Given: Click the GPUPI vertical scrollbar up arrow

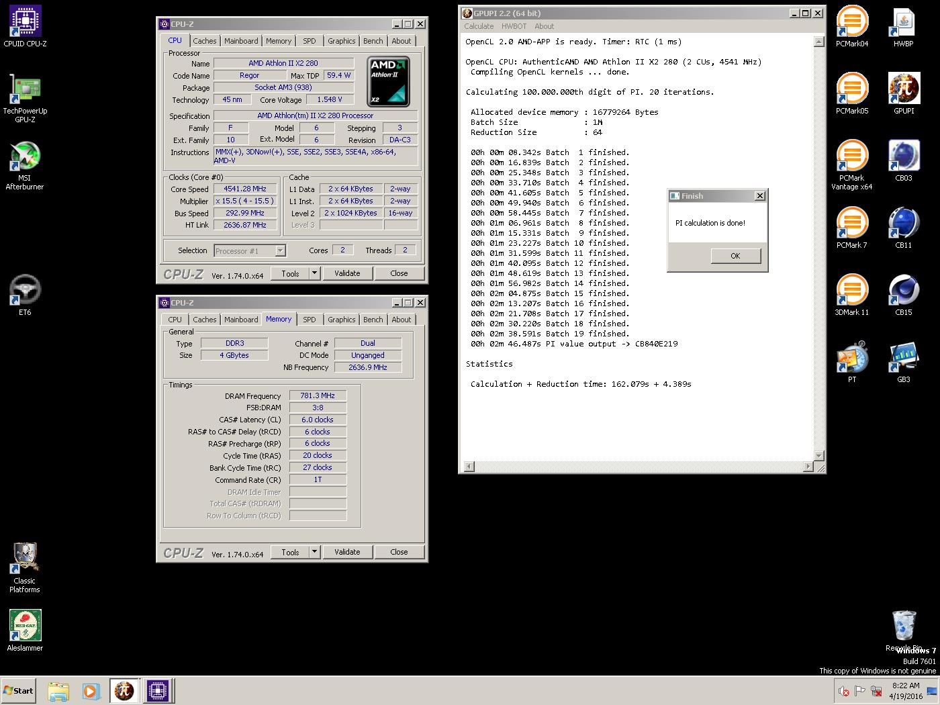Looking at the screenshot, I should pyautogui.click(x=818, y=42).
